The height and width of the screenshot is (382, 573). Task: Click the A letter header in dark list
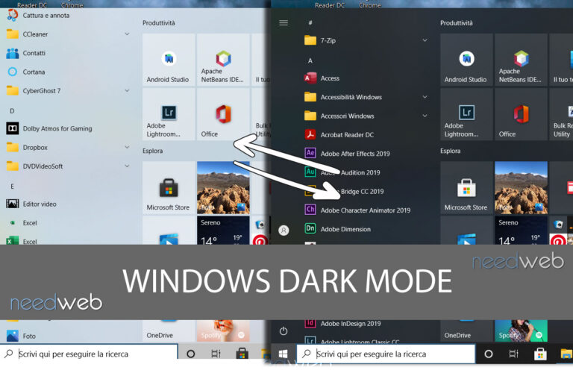tap(310, 60)
